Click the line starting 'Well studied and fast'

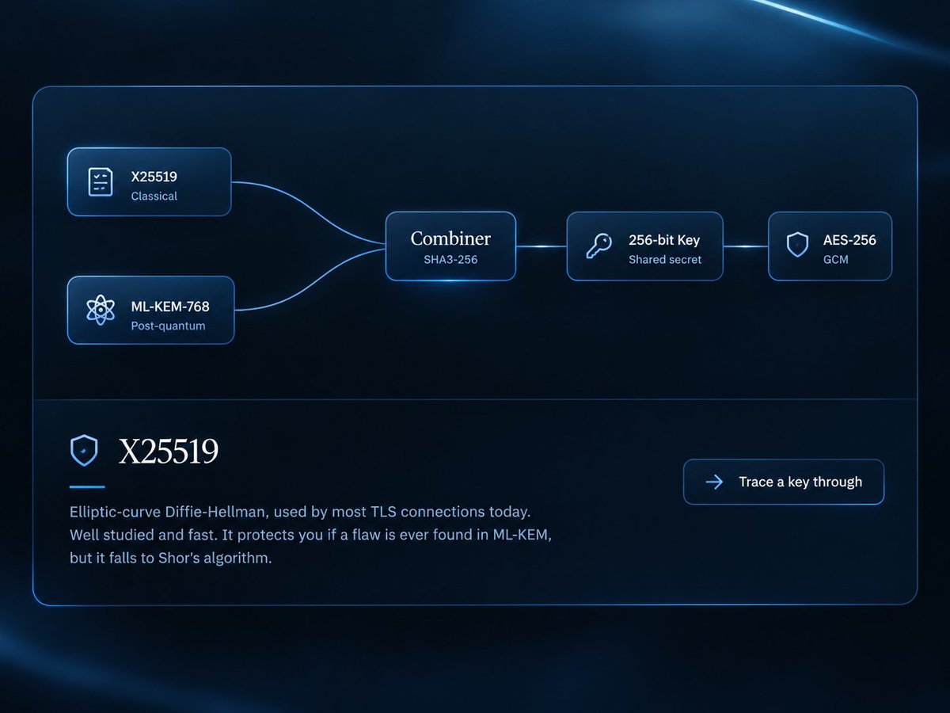(x=310, y=535)
